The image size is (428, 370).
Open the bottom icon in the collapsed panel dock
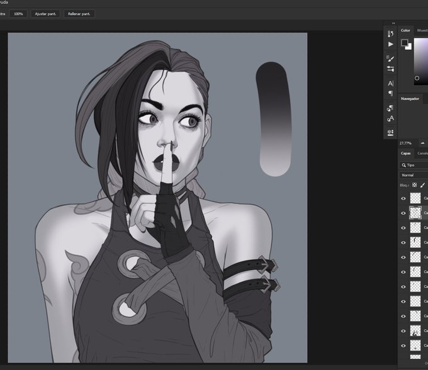coord(391,133)
